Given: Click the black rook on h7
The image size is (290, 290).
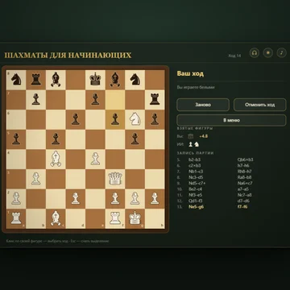Looking at the screenshot, I should click(155, 100).
